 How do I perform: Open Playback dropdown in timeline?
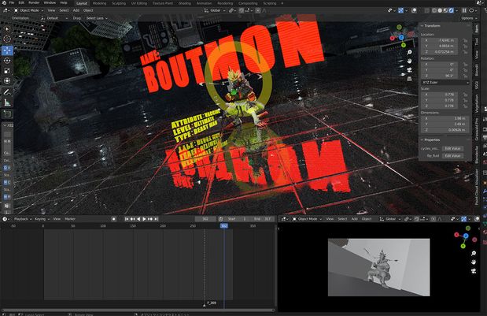(x=23, y=219)
